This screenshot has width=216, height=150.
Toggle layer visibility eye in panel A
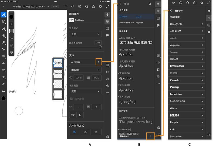tap(107, 72)
